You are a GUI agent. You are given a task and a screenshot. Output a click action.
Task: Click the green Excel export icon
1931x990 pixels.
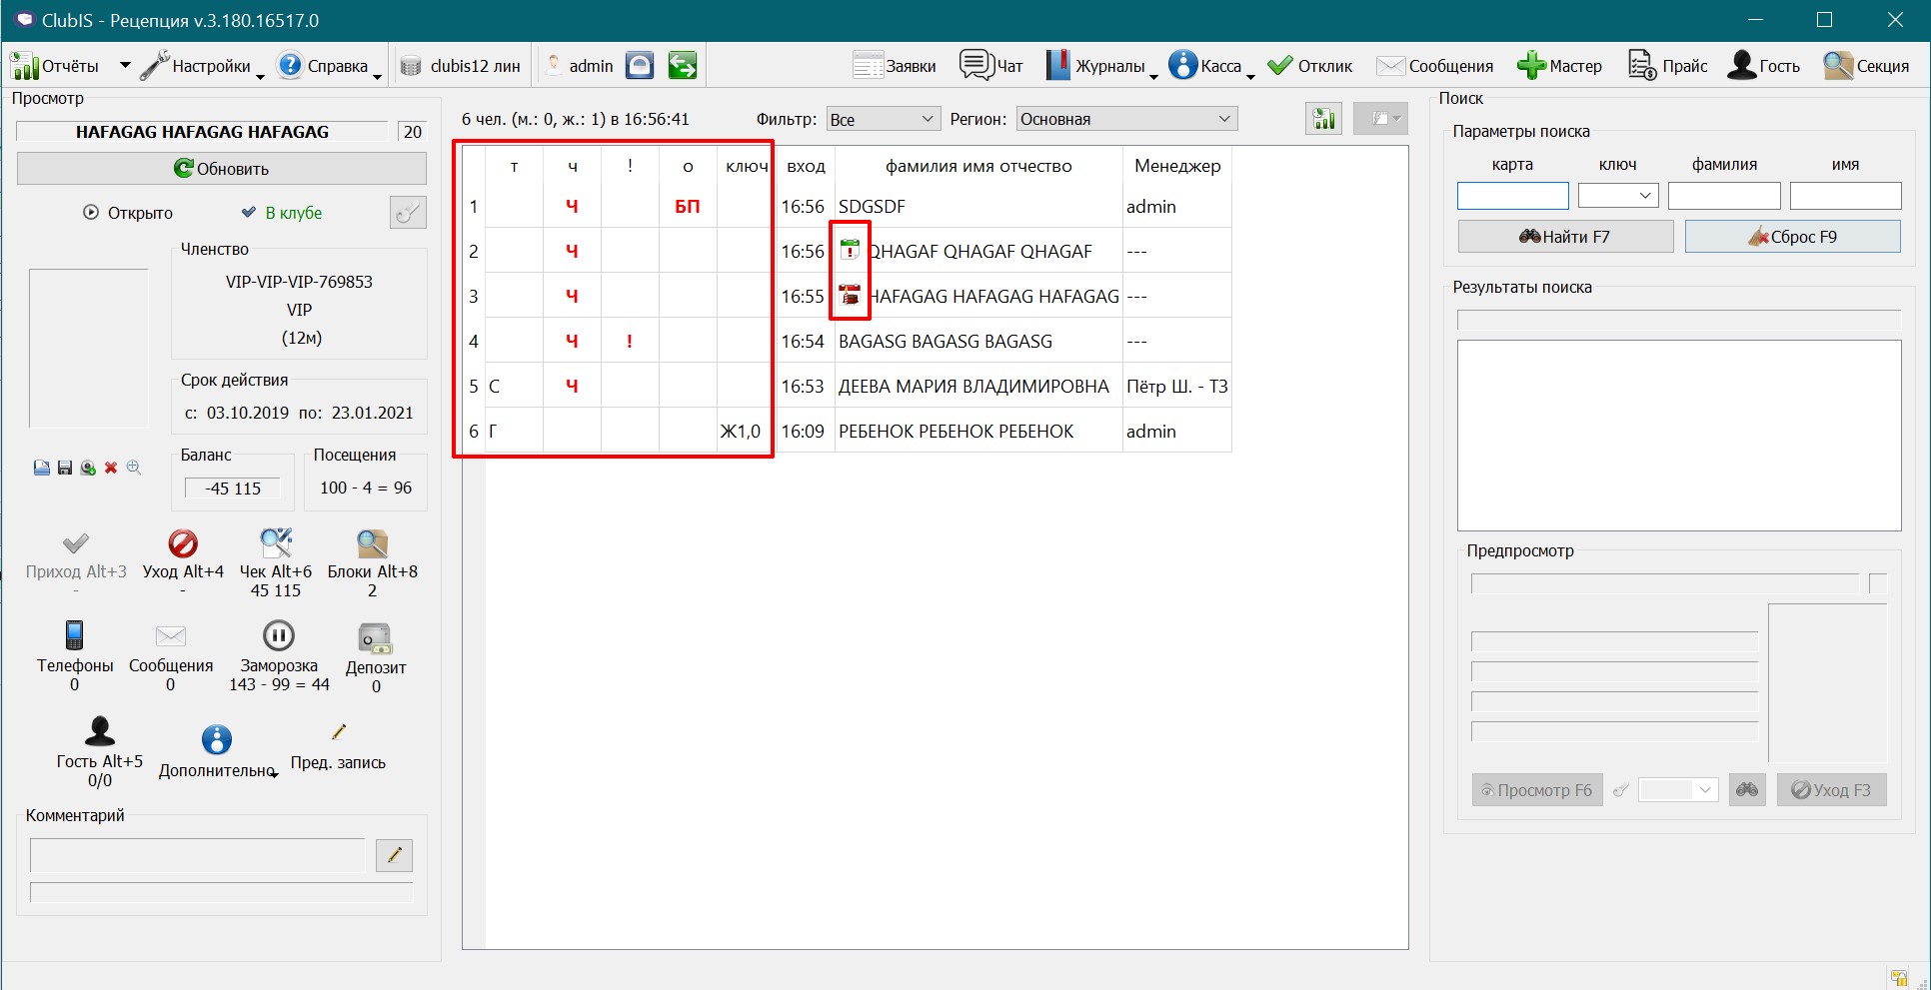pos(1324,119)
